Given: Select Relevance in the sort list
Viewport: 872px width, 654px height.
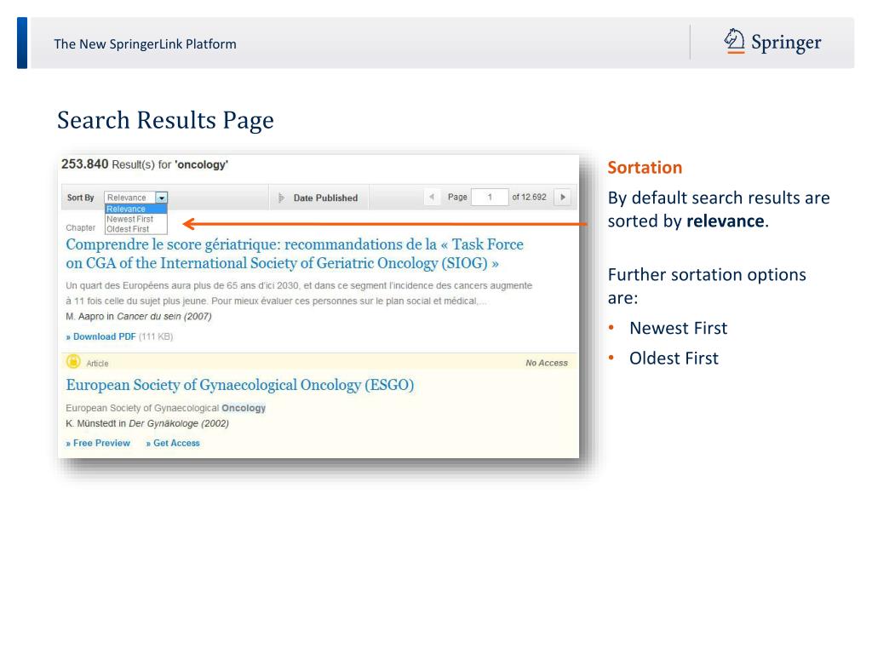Looking at the screenshot, I should coord(135,209).
